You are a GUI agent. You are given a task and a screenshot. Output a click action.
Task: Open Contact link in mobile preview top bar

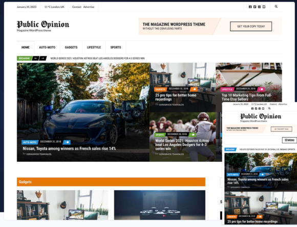click(x=273, y=104)
